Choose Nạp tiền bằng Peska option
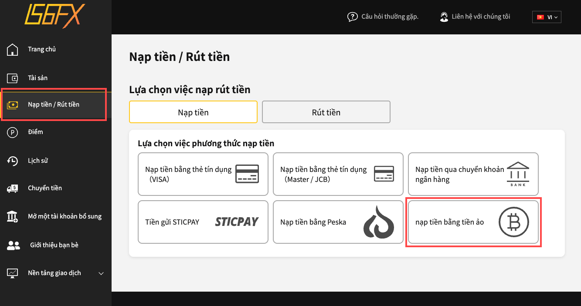Viewport: 581px width, 306px height. [x=338, y=222]
